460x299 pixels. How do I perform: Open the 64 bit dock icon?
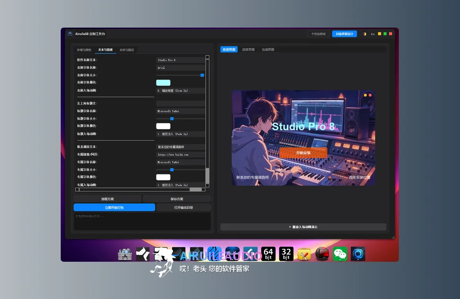point(269,254)
